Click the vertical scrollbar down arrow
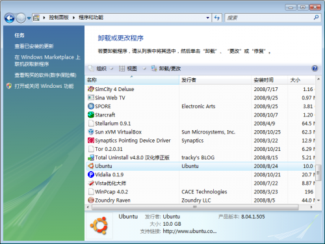This screenshot has width=325, height=244. click(x=318, y=200)
